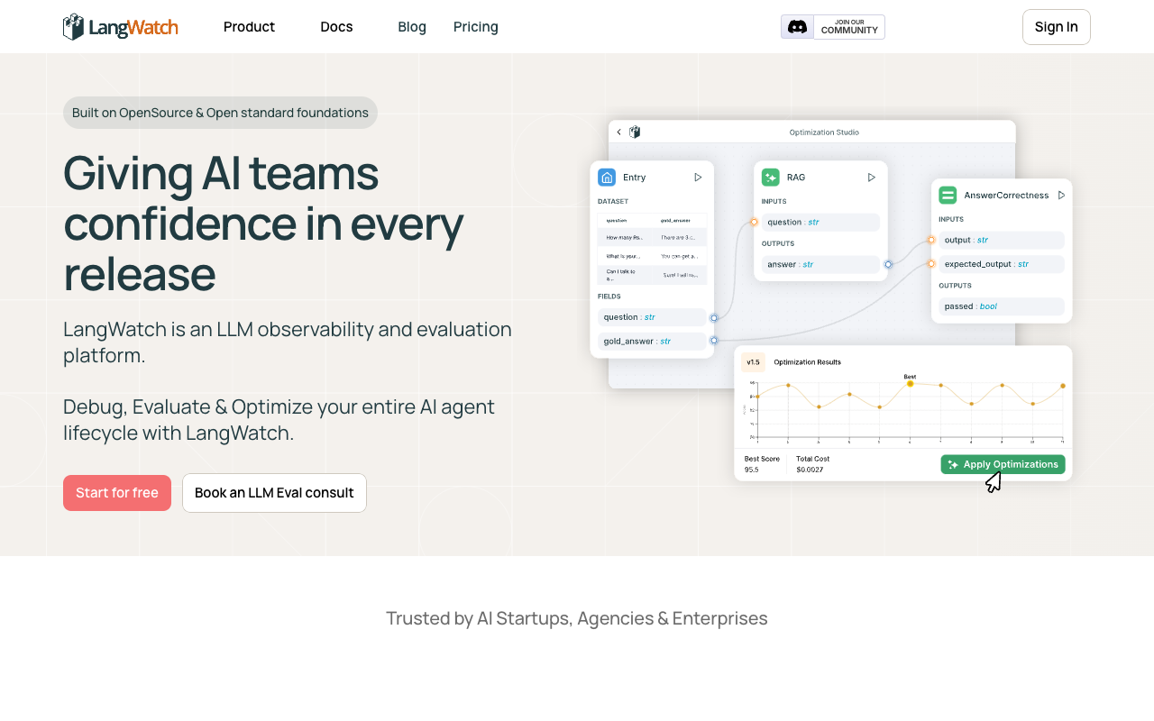Click the RAG node sparkle icon

point(771,178)
